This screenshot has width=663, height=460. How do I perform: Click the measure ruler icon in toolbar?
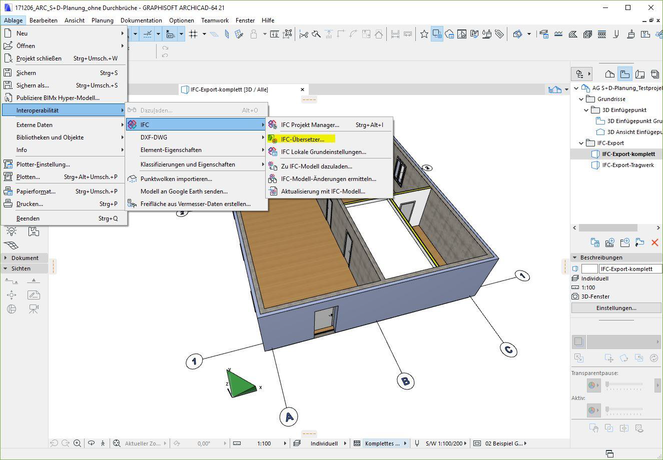[275, 34]
